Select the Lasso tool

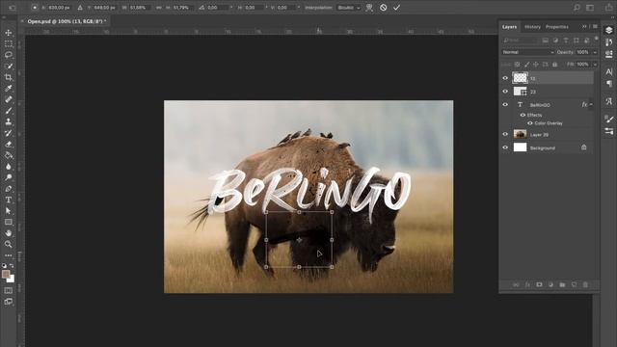pos(9,55)
